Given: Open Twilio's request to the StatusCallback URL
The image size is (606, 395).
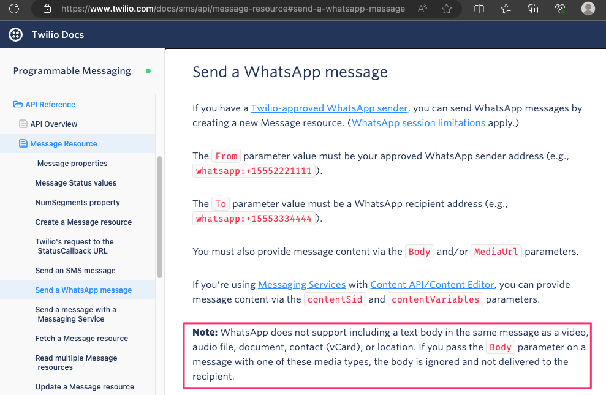Looking at the screenshot, I should [75, 246].
